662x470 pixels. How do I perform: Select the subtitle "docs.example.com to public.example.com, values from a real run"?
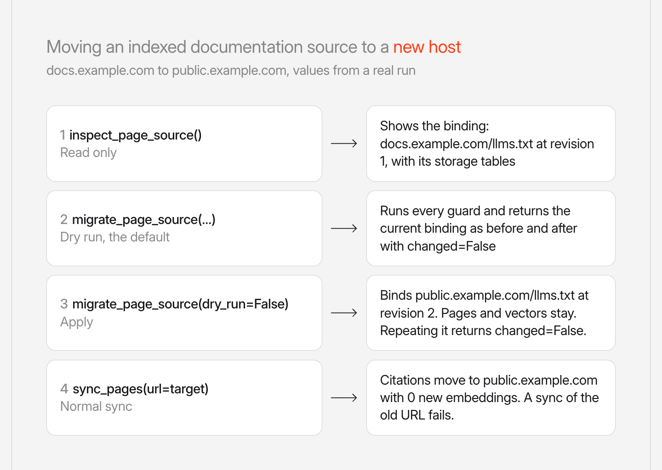(x=231, y=71)
